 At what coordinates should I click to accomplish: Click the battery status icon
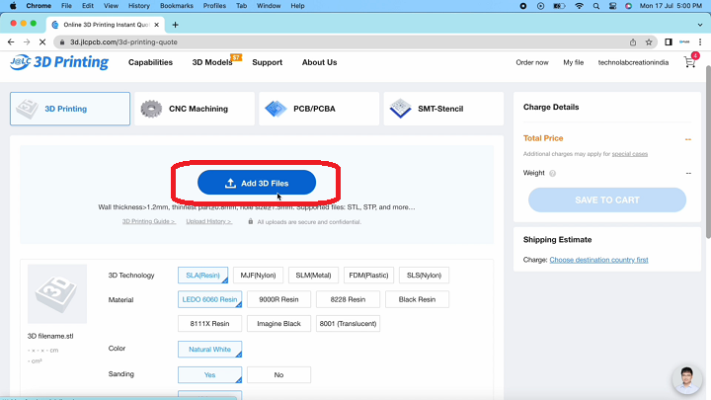pos(559,6)
